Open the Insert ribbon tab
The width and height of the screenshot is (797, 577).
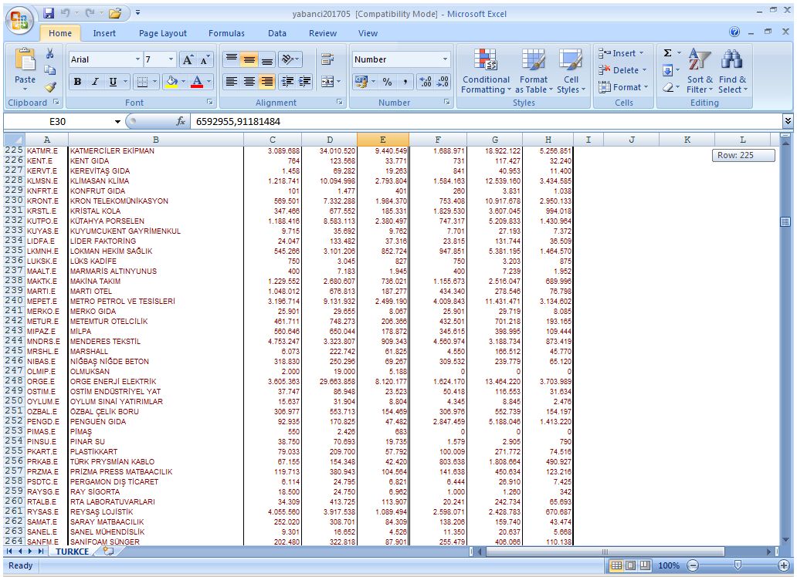104,33
